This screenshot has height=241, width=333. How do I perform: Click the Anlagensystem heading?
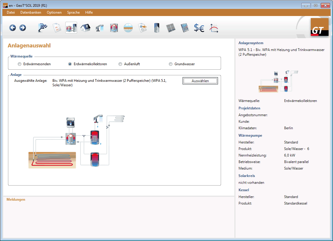click(x=251, y=43)
